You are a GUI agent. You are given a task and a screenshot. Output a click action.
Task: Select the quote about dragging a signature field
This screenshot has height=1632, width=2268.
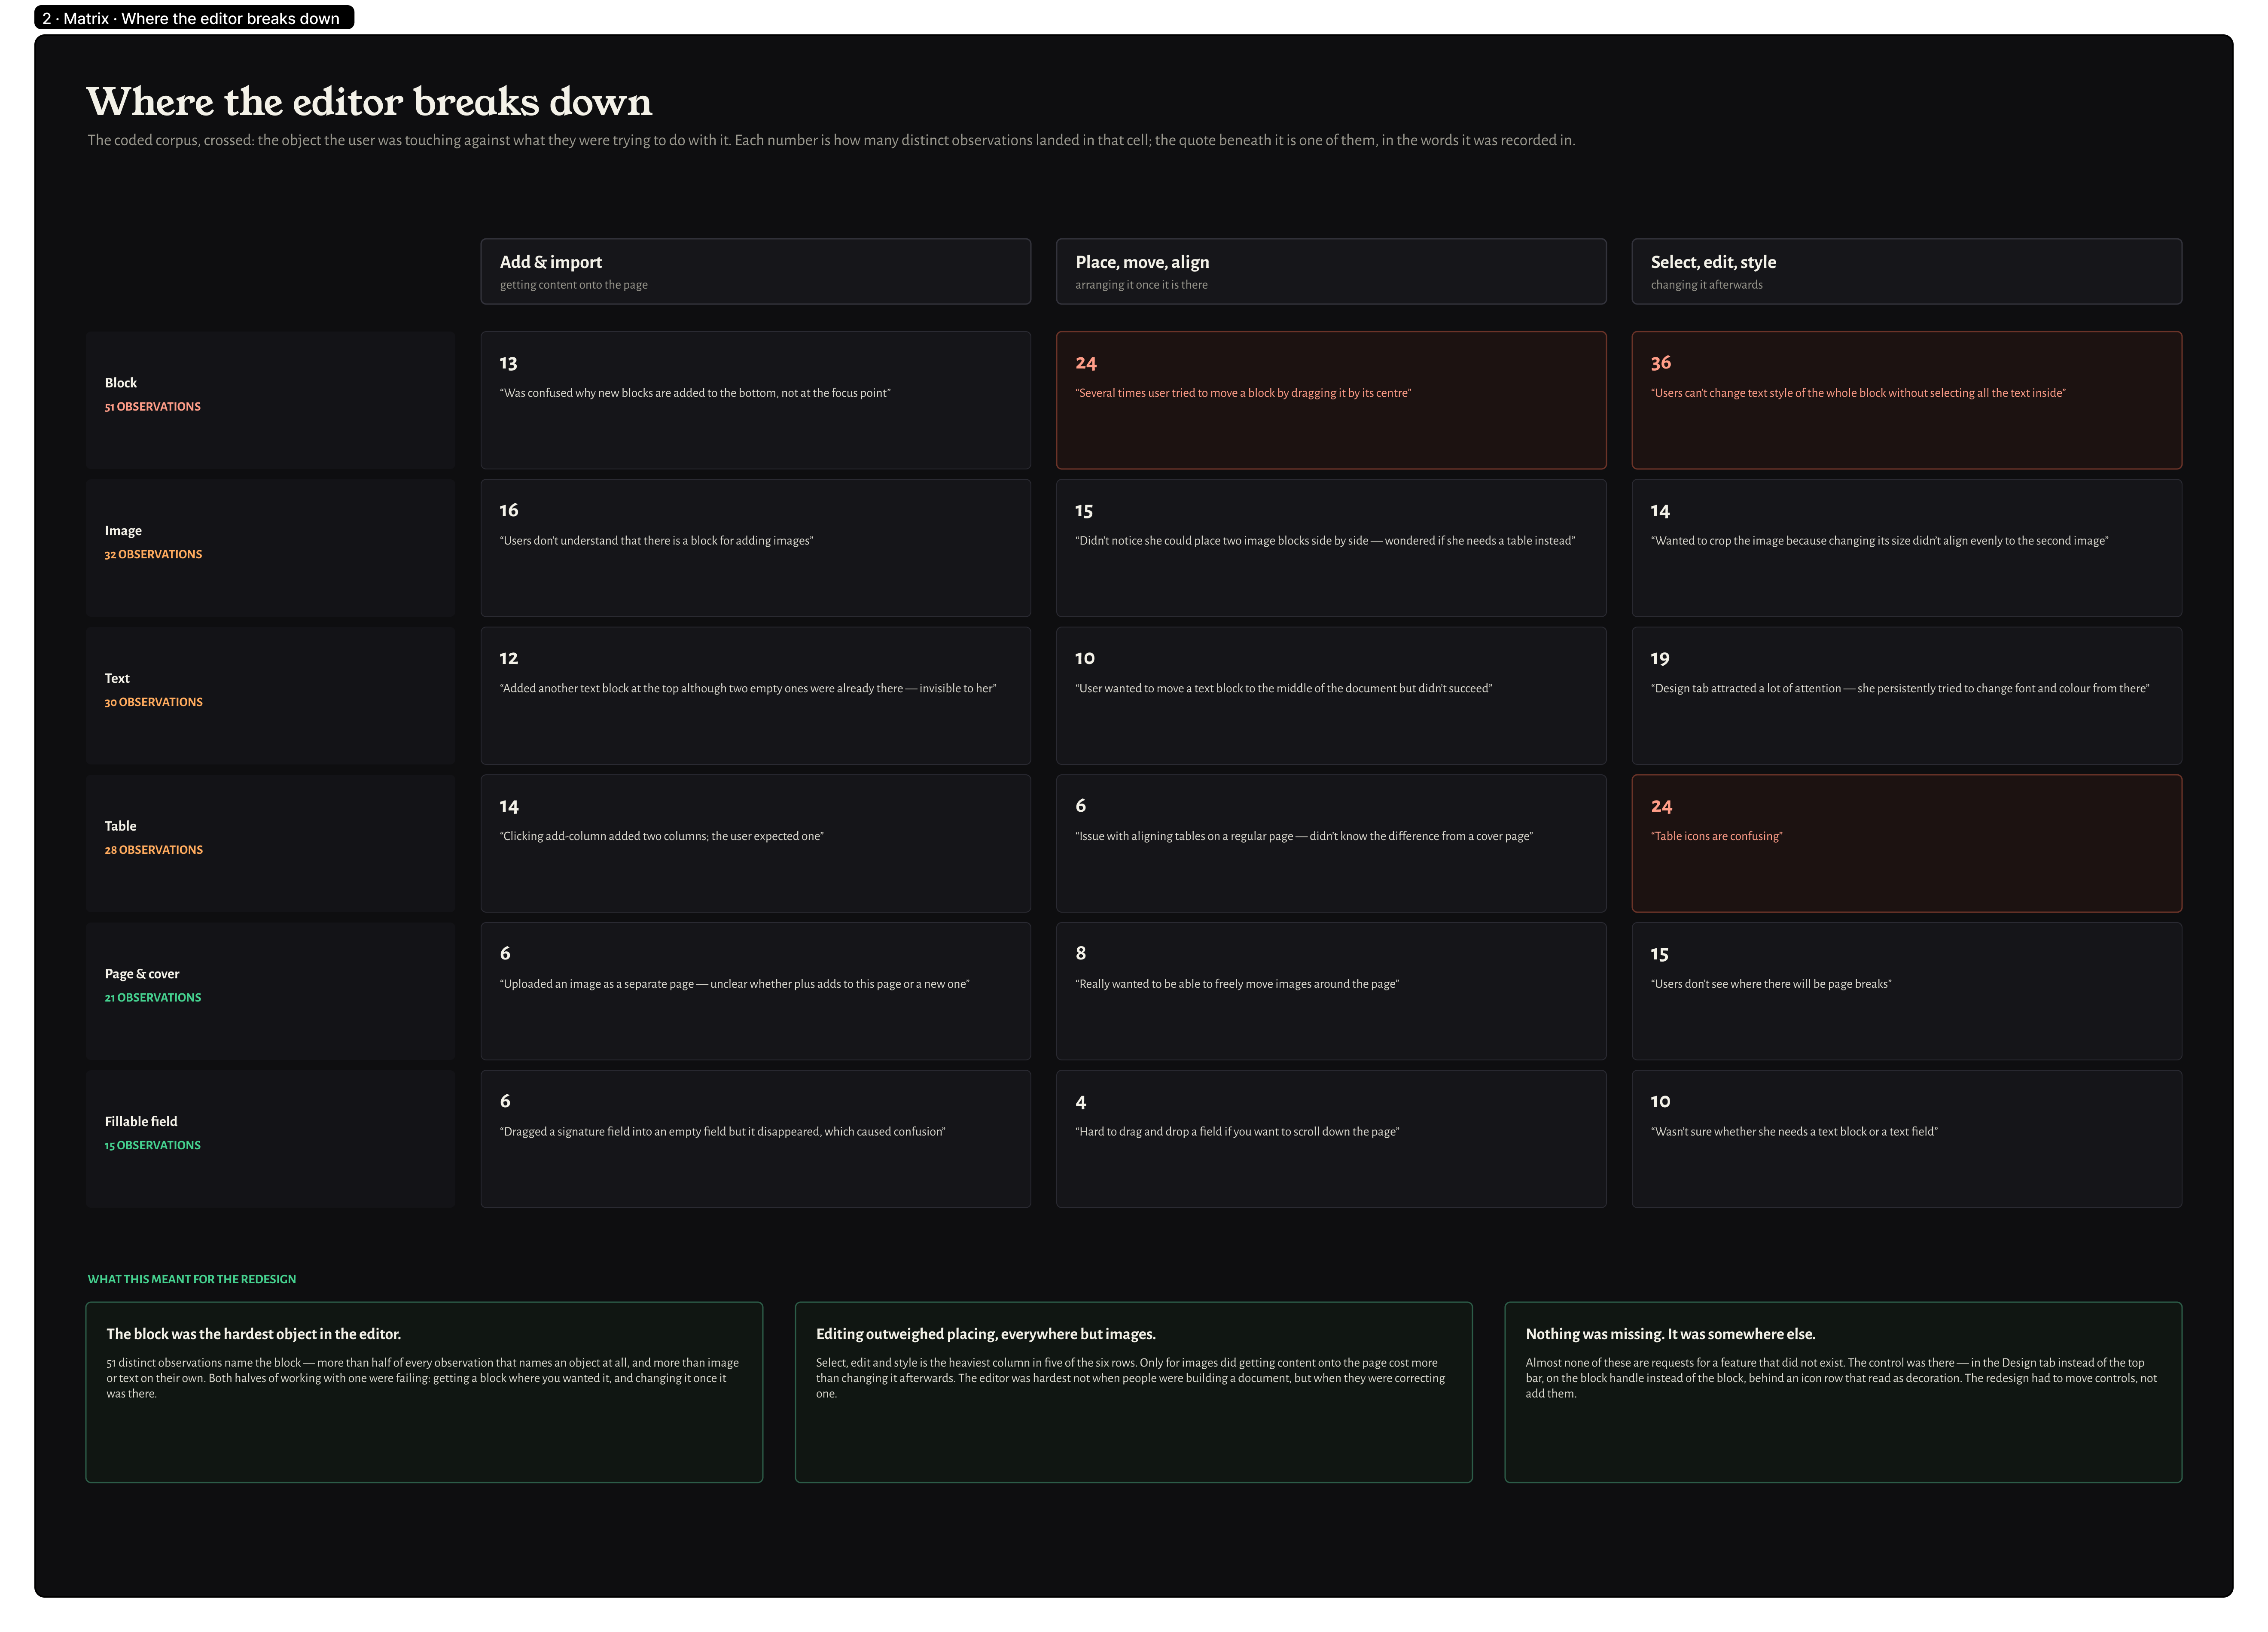tap(723, 1132)
